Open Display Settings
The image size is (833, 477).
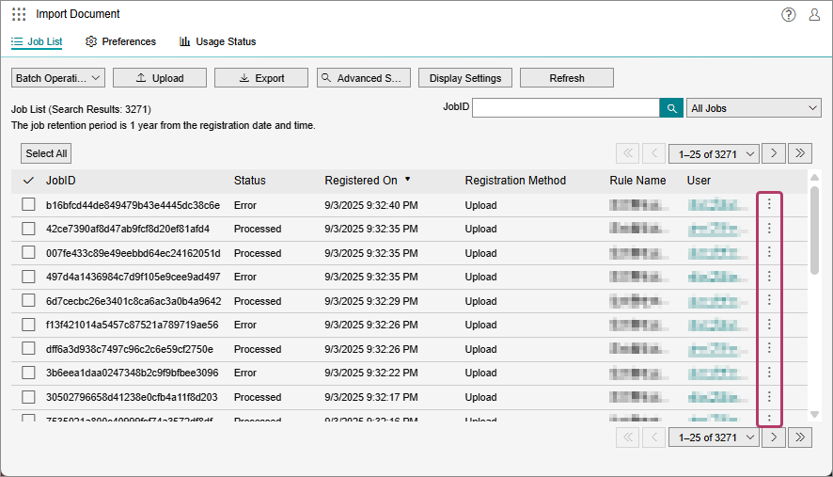click(x=465, y=78)
